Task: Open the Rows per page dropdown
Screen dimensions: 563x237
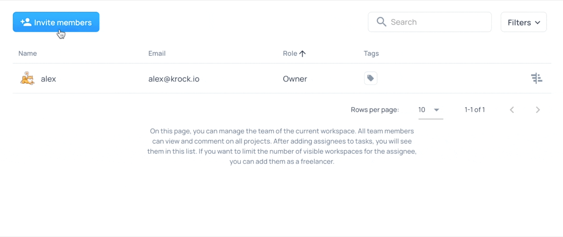Action: point(430,110)
